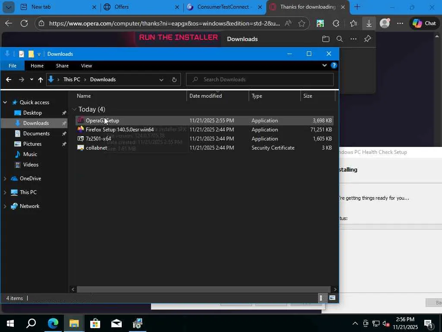Image resolution: width=442 pixels, height=332 pixels.
Task: Select Firefox Setup 140.5.0esr win64 file
Action: 204,130
